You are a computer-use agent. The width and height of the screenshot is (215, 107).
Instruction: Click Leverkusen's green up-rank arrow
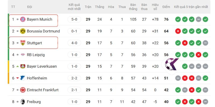pos(17,66)
